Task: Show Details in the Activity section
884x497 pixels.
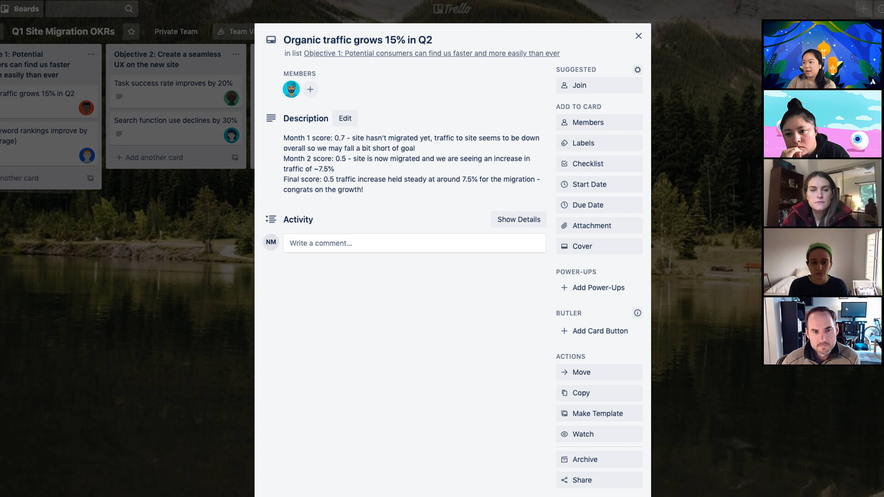Action: click(x=518, y=219)
